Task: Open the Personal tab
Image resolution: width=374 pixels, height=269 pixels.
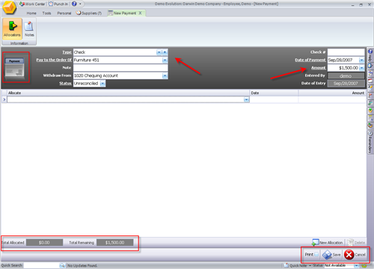Action: (x=64, y=13)
